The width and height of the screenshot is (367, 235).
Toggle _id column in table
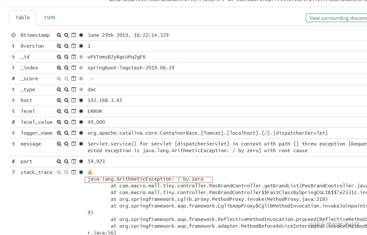click(74, 57)
